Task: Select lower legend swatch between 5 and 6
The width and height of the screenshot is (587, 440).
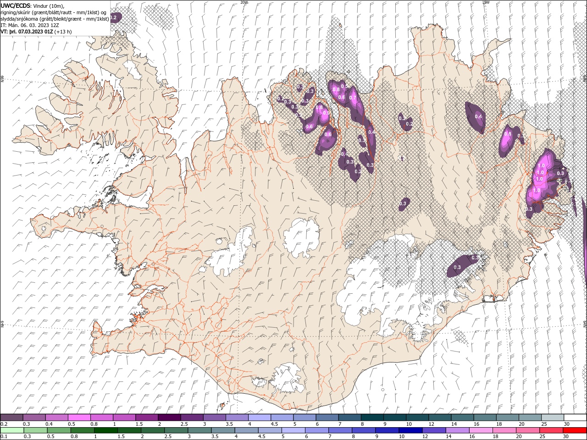Action: (x=293, y=430)
